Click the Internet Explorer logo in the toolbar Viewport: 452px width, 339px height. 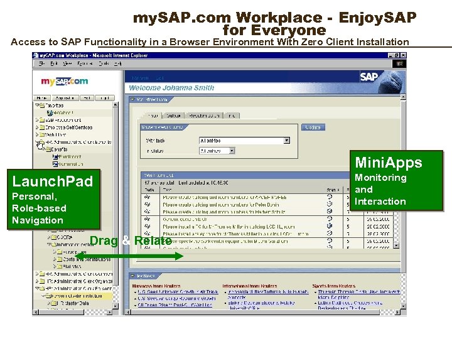coord(399,63)
